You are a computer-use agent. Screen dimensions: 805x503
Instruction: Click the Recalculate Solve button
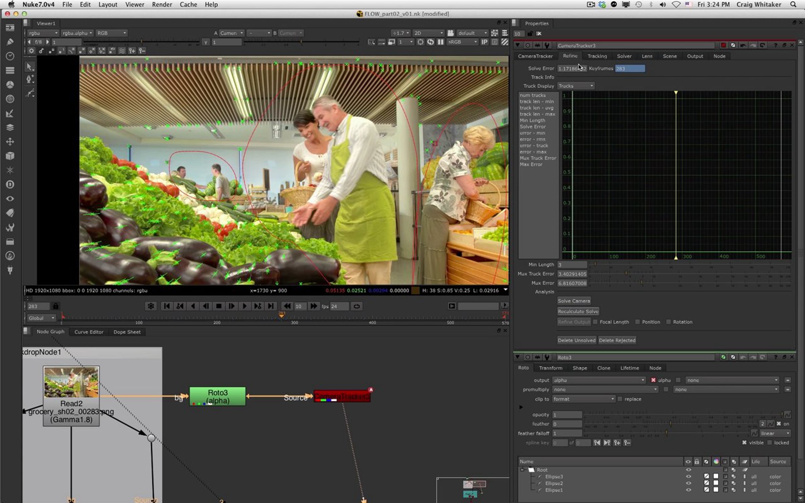pyautogui.click(x=578, y=311)
